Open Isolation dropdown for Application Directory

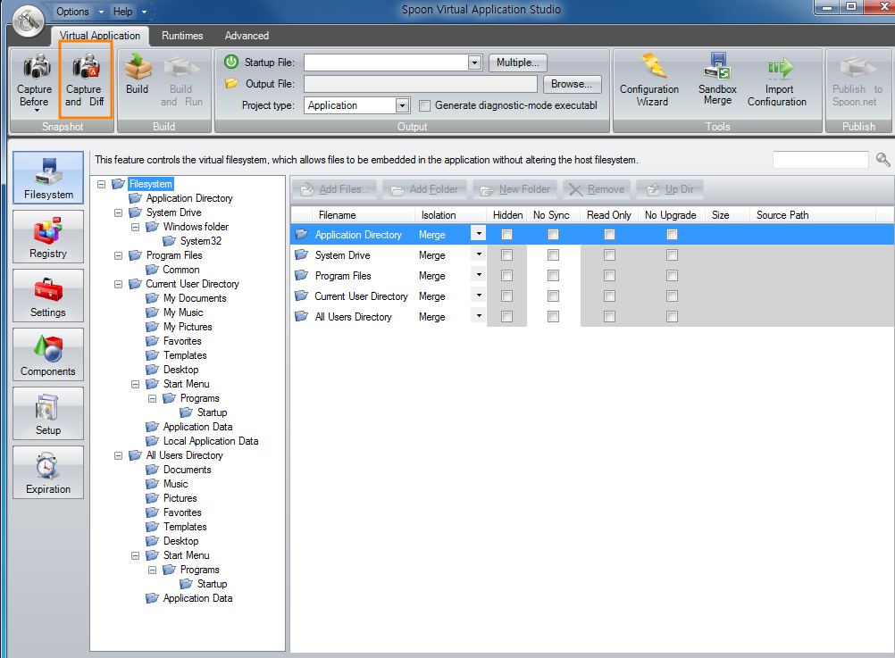coord(479,233)
